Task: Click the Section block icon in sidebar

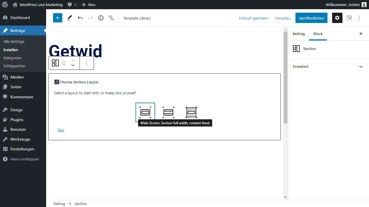Action: (x=296, y=49)
